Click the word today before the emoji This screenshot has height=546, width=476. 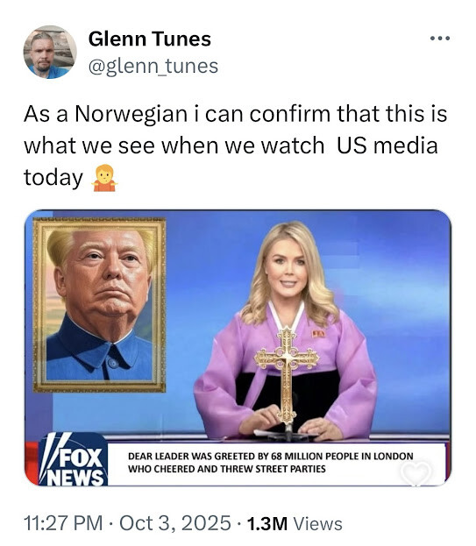53,178
